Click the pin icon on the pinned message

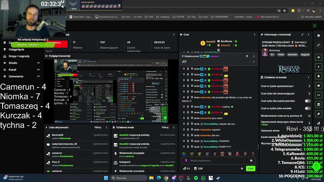tap(247, 56)
